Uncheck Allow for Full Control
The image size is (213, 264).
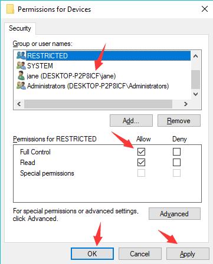(x=141, y=151)
